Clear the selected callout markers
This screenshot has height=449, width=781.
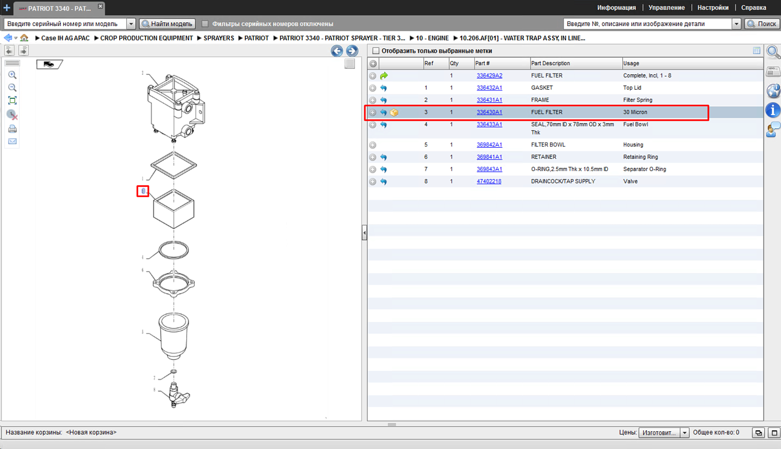(x=12, y=114)
